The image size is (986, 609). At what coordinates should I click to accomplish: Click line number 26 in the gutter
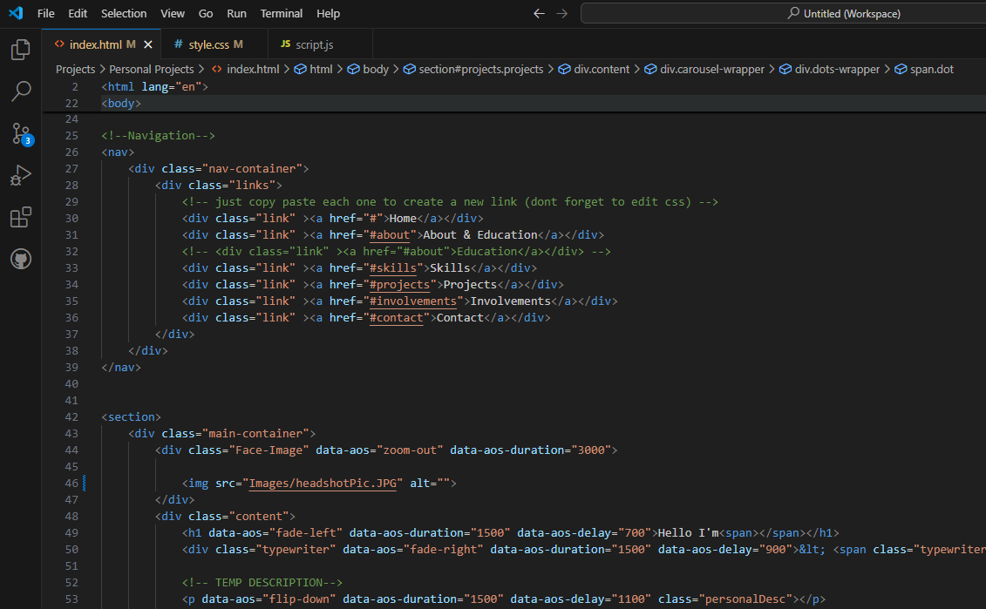coord(71,152)
